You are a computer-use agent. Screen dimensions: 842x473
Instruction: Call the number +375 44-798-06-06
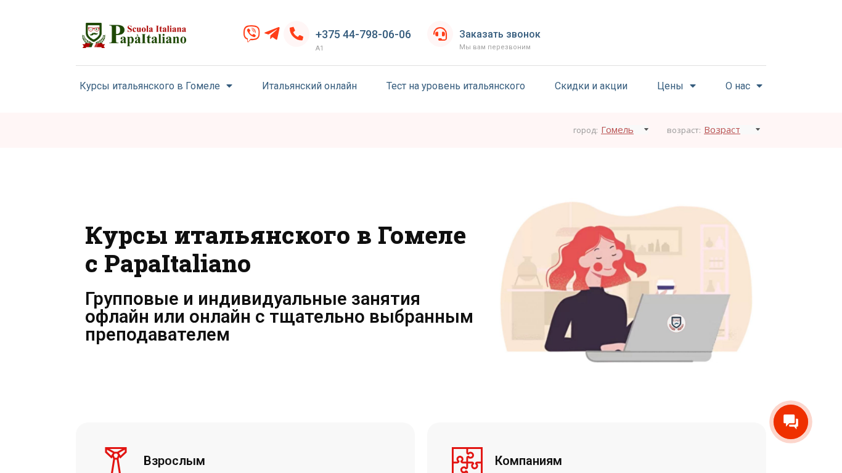363,34
